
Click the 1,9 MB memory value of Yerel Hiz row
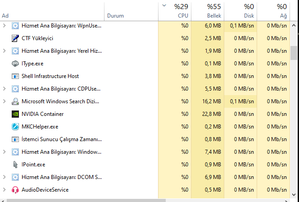point(213,51)
